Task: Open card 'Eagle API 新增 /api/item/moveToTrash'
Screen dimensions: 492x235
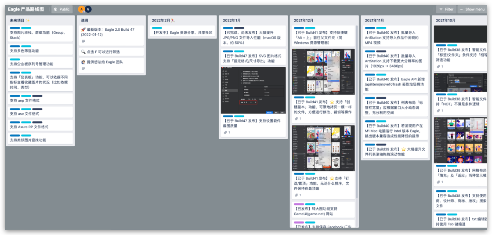Action: [395, 83]
